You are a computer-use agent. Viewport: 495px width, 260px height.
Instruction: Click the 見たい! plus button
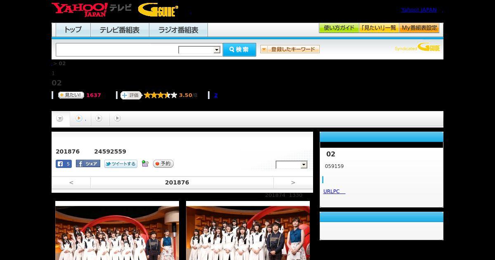coord(71,95)
